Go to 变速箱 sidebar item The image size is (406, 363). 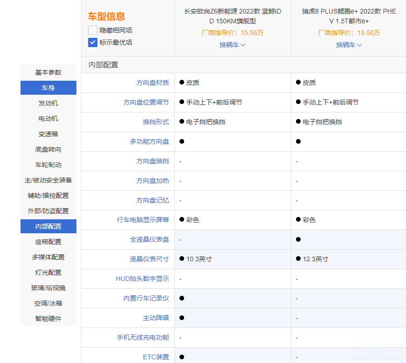click(48, 134)
